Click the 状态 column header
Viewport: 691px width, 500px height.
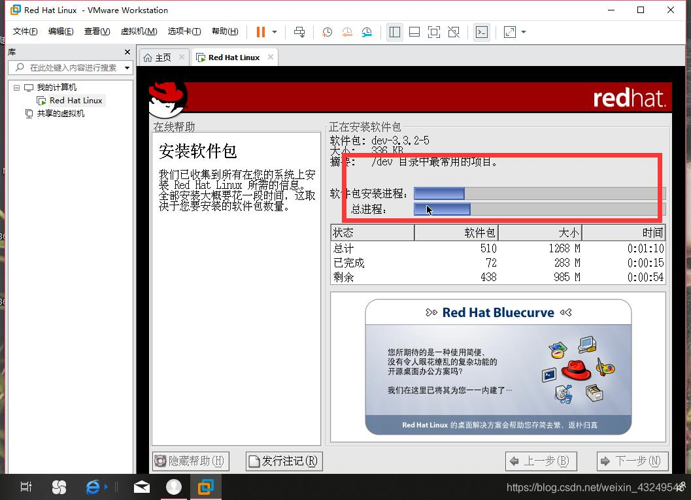pos(373,233)
